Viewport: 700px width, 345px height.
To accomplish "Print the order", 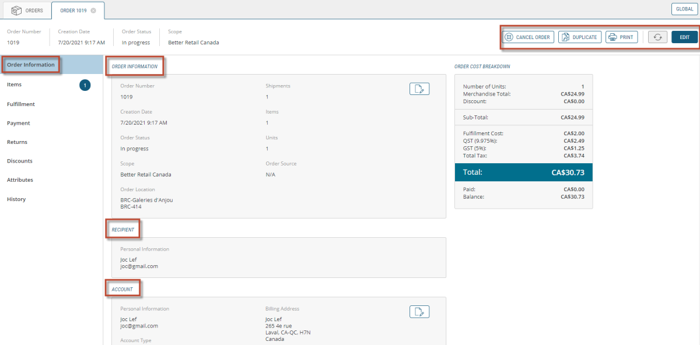I will [x=621, y=37].
